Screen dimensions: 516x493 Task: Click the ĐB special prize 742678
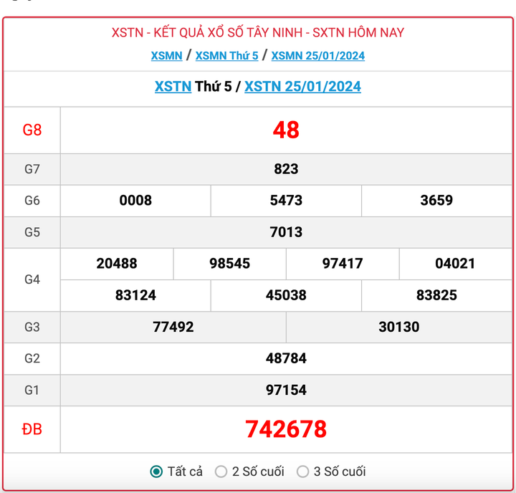pyautogui.click(x=286, y=429)
